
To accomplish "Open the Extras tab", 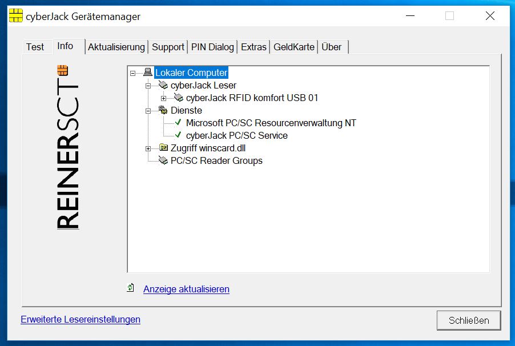I will 254,47.
